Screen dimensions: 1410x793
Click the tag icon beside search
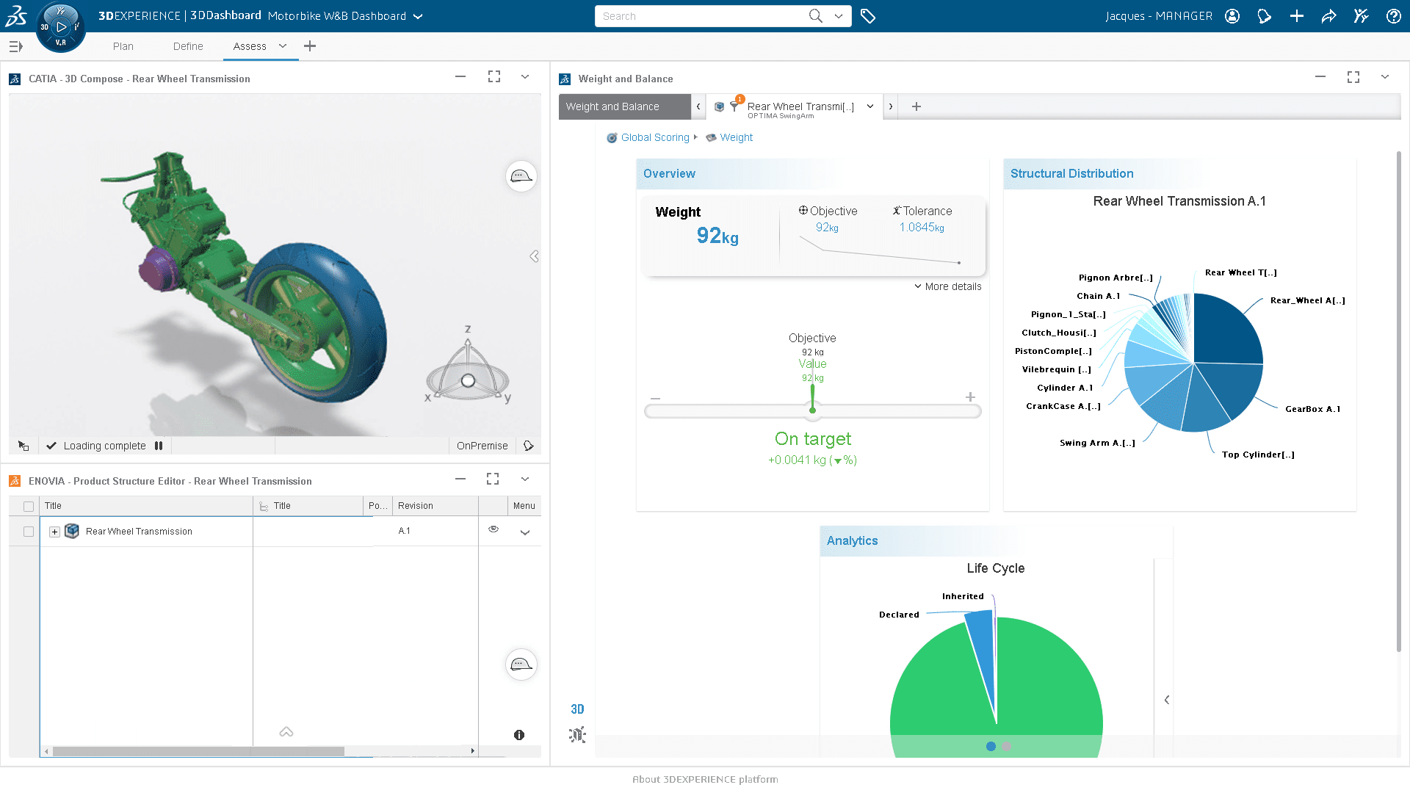coord(867,16)
